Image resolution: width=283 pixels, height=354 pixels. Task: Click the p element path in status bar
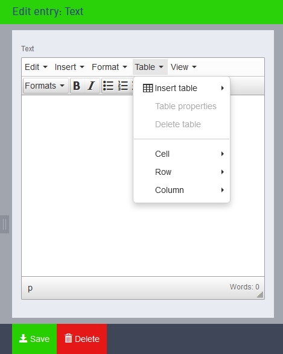[30, 288]
